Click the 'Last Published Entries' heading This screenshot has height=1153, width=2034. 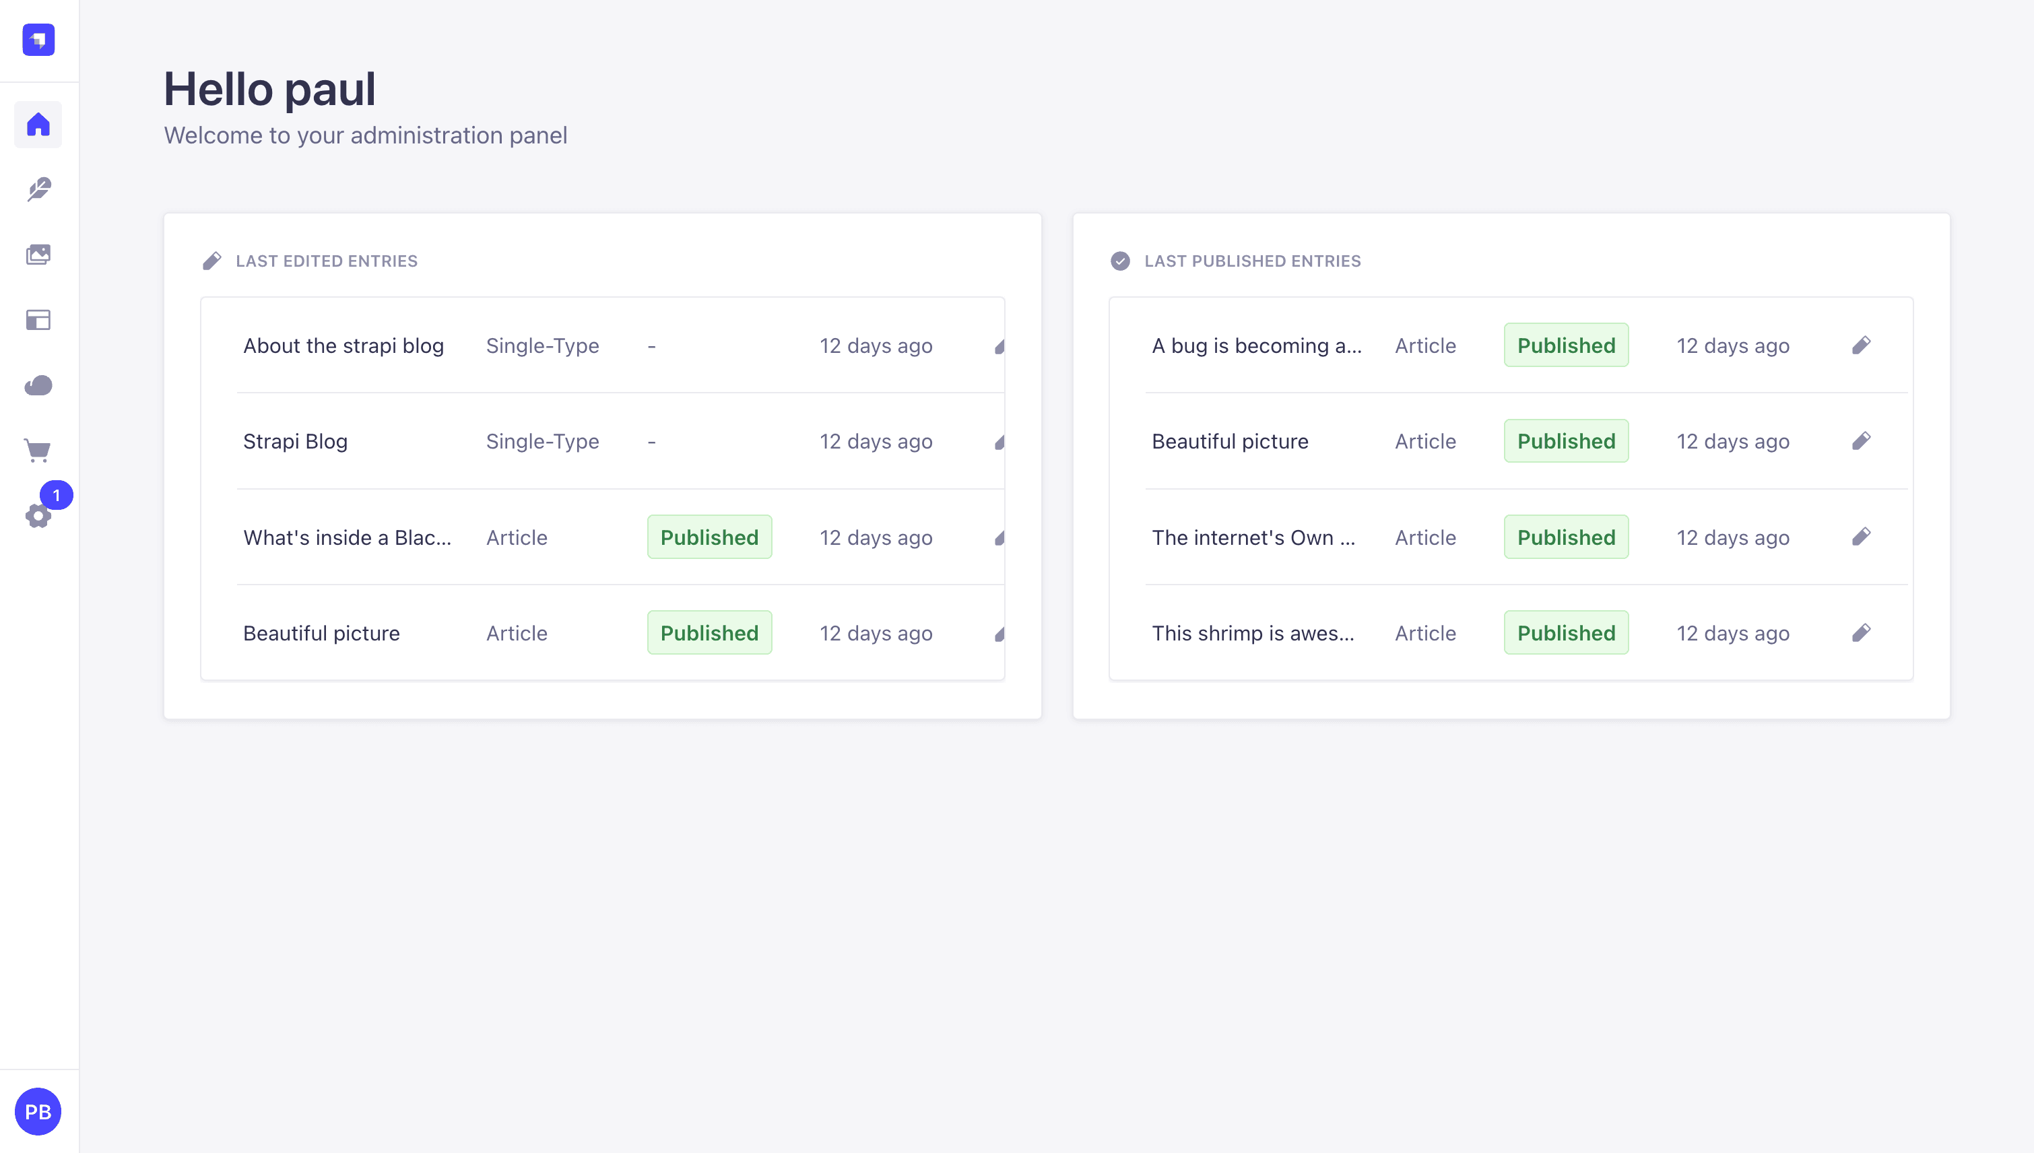[x=1253, y=261]
